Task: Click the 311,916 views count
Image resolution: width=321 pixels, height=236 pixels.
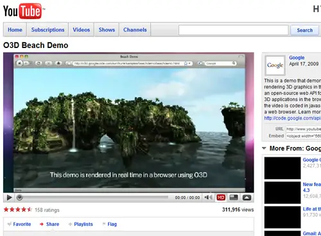Action: coord(238,210)
